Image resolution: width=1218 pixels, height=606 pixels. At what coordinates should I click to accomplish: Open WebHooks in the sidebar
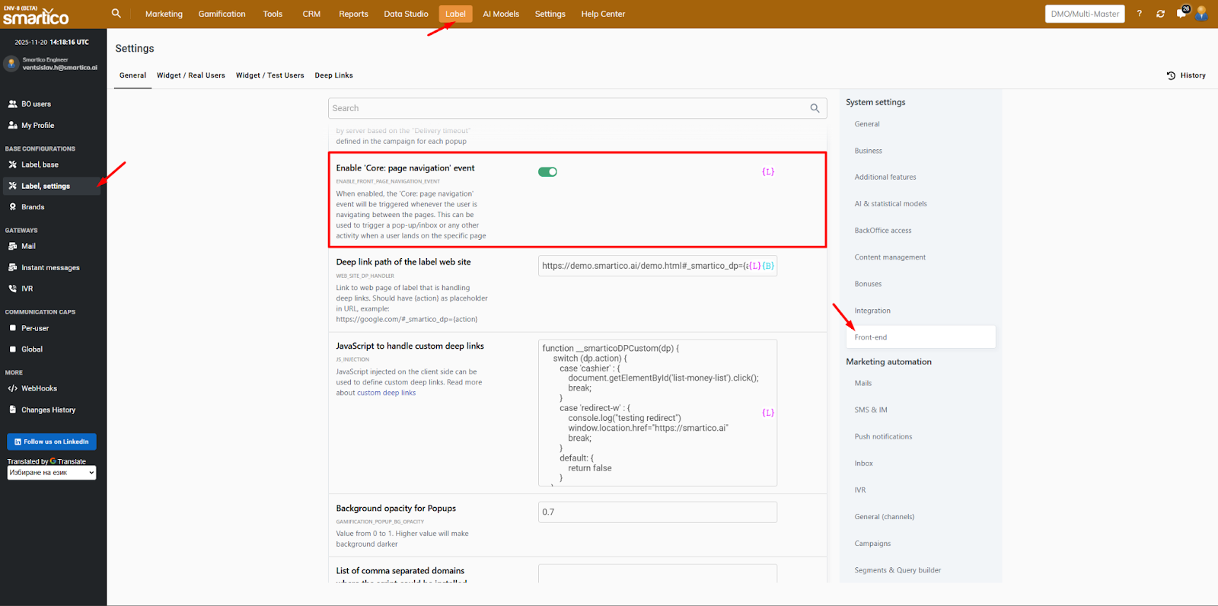point(39,388)
